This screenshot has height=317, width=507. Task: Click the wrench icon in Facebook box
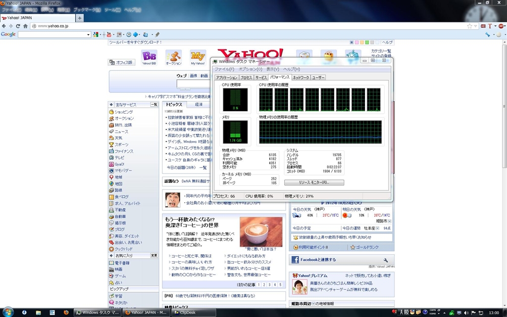pyautogui.click(x=386, y=260)
